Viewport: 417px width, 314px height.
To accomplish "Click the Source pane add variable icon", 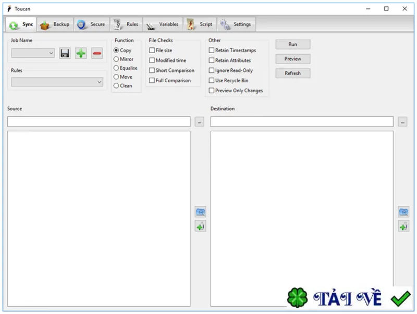I will click(x=200, y=226).
